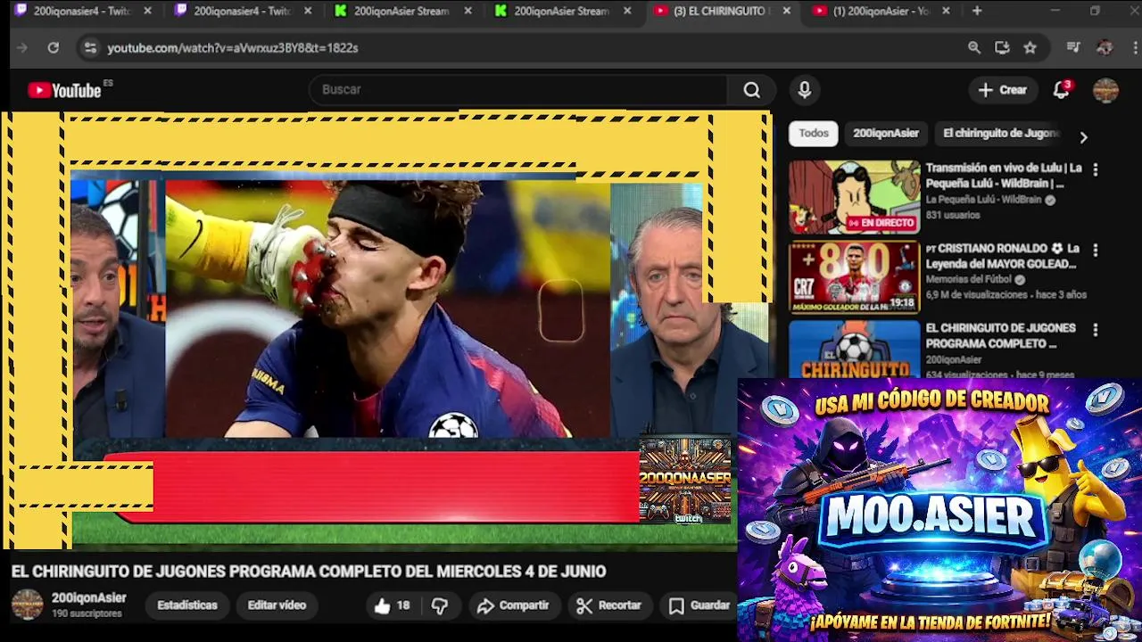
Task: Click the 190 suscriptores text
Action: pyautogui.click(x=87, y=613)
